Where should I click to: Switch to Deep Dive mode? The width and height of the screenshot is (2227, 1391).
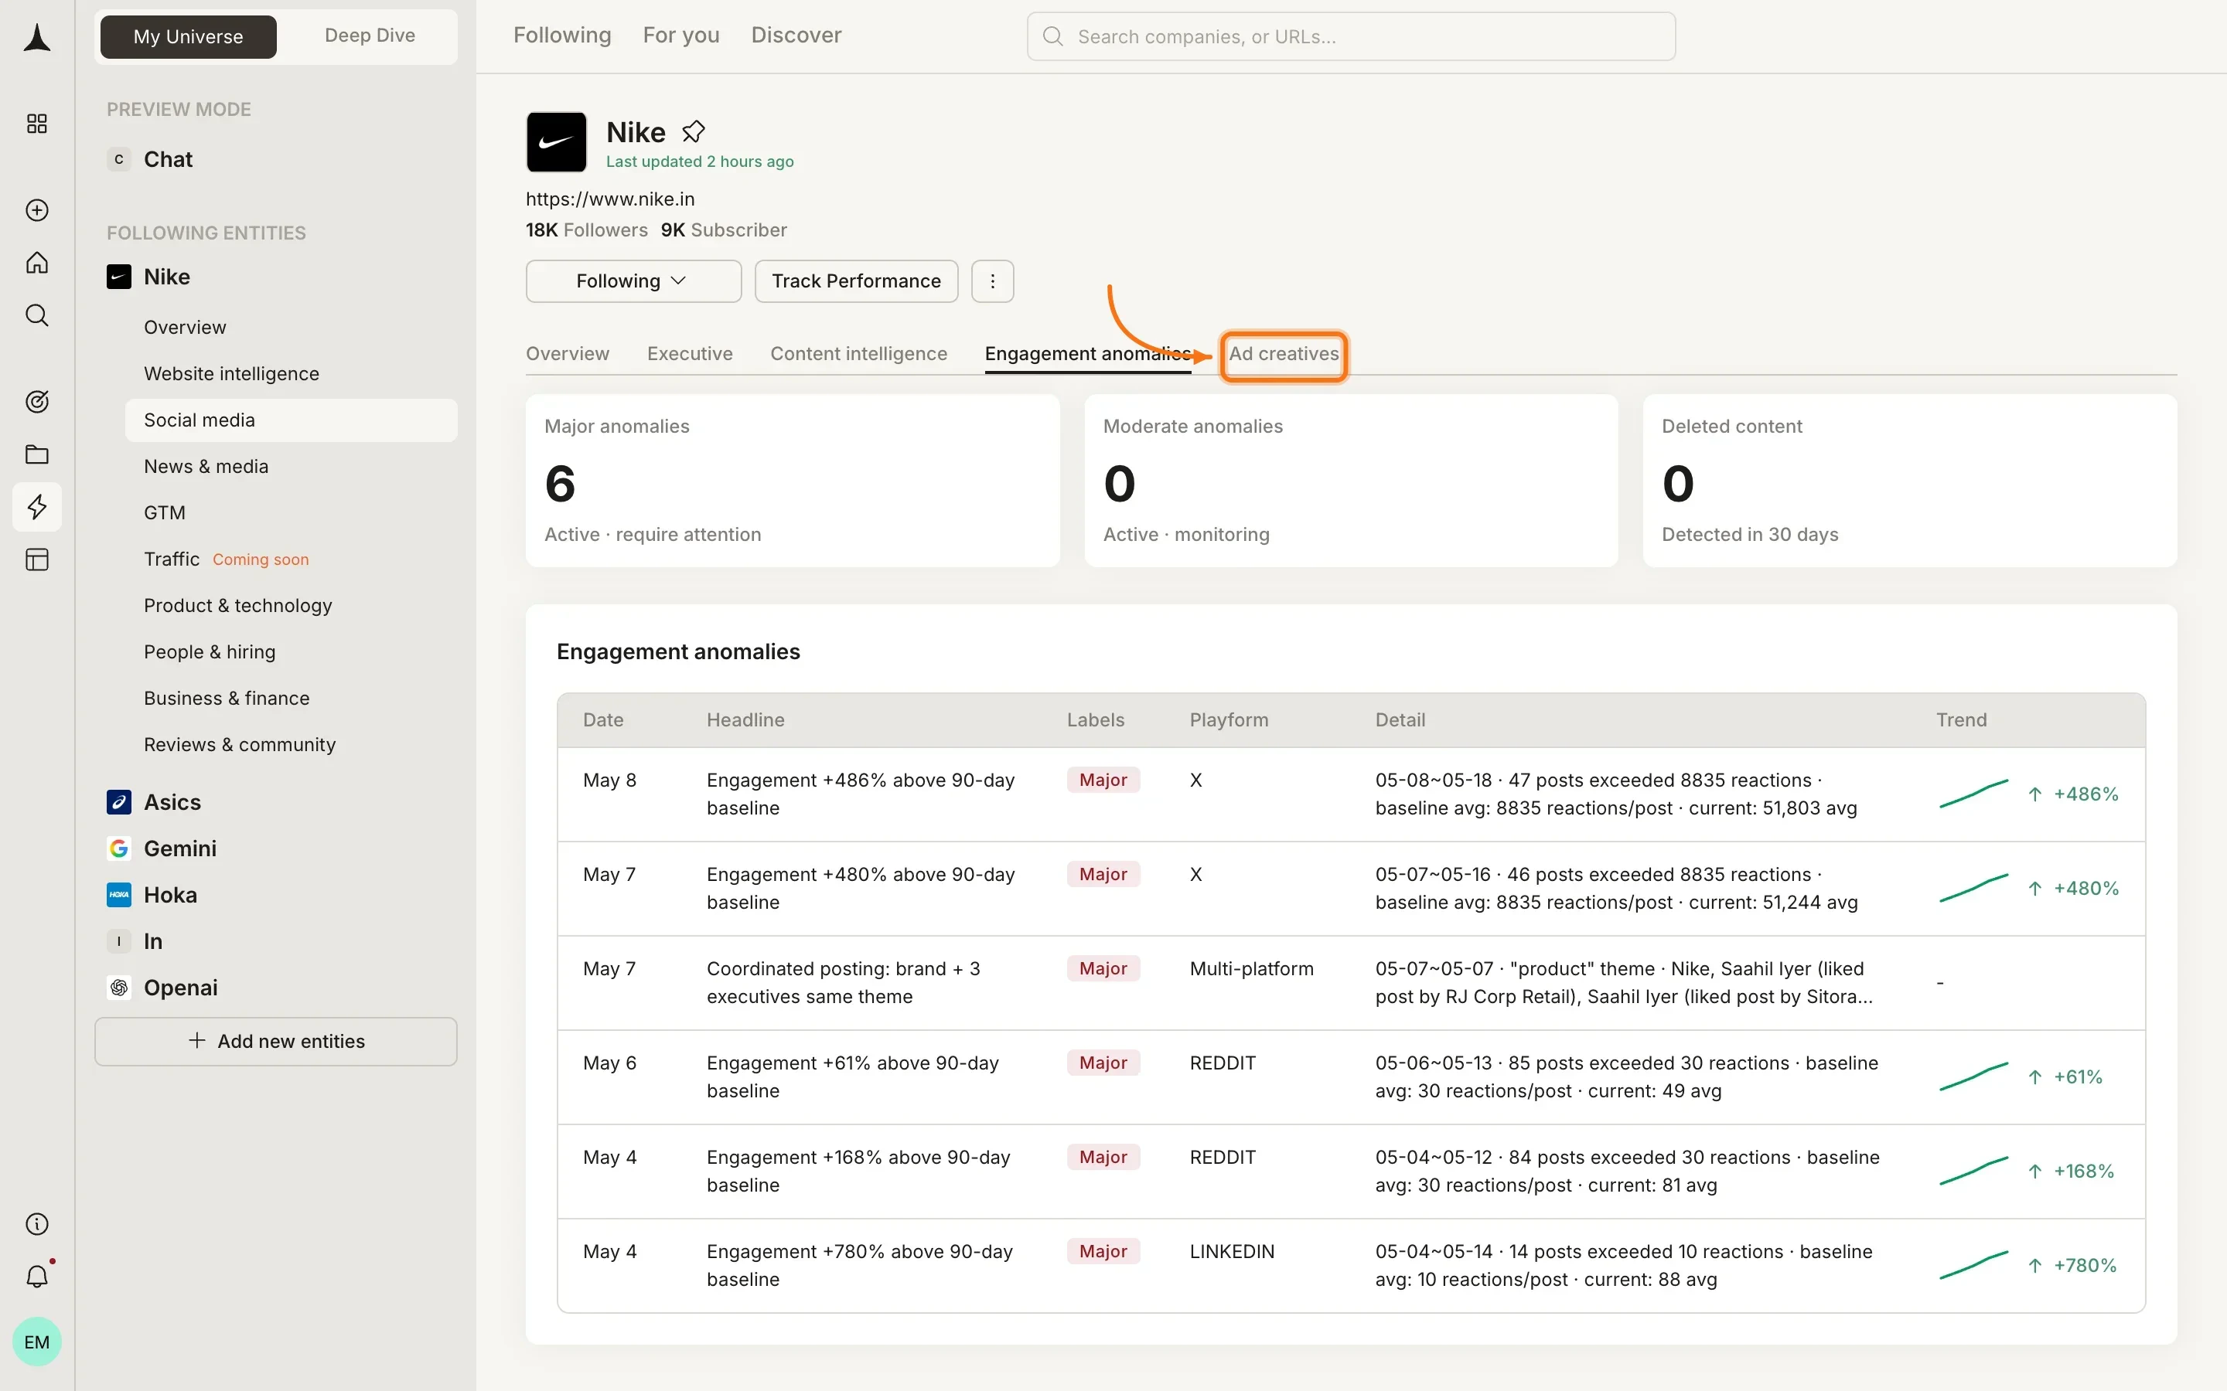370,36
